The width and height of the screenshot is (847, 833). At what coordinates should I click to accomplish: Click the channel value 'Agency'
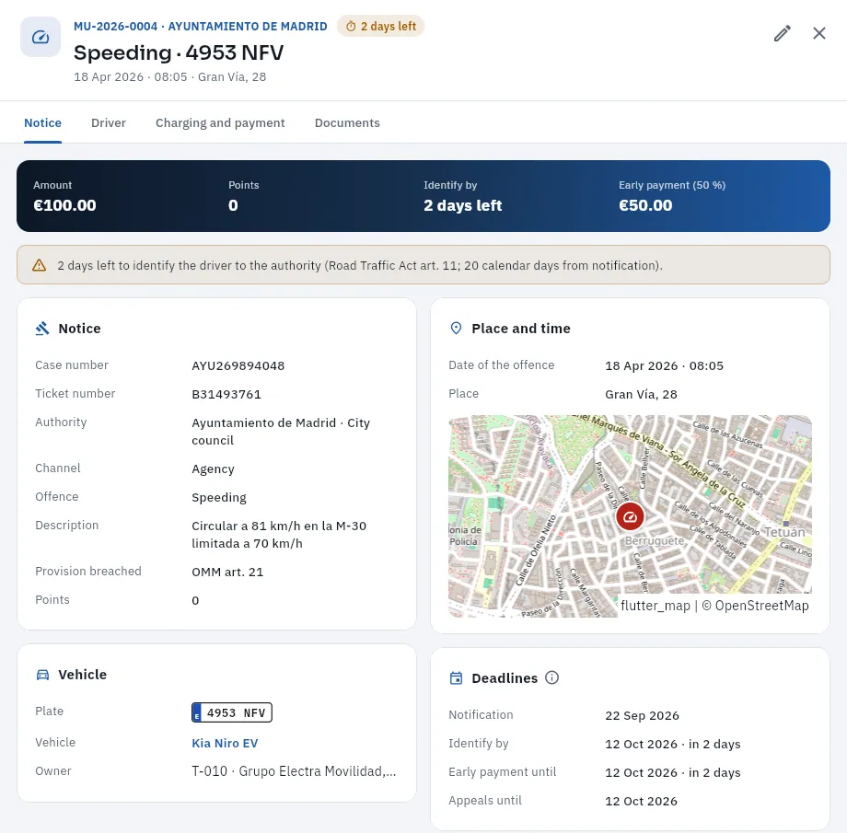213,469
